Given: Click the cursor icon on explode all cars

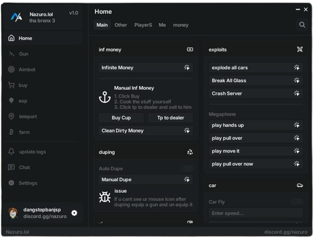Looking at the screenshot, I should point(296,67).
